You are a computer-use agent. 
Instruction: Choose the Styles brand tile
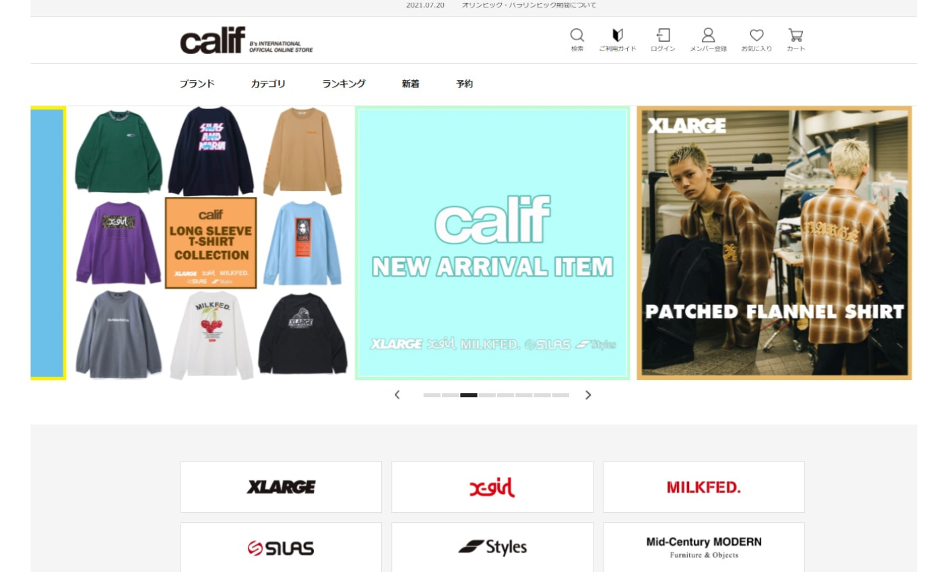[492, 548]
